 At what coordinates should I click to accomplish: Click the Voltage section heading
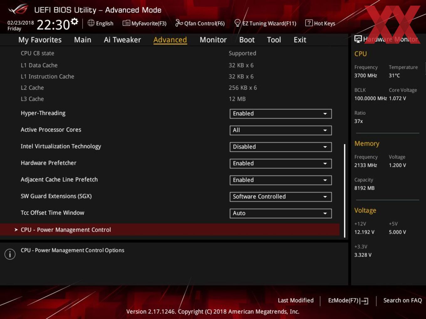(x=365, y=210)
